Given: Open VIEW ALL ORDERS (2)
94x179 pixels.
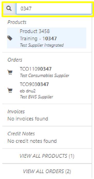Looking at the screenshot, I should coord(47,171).
